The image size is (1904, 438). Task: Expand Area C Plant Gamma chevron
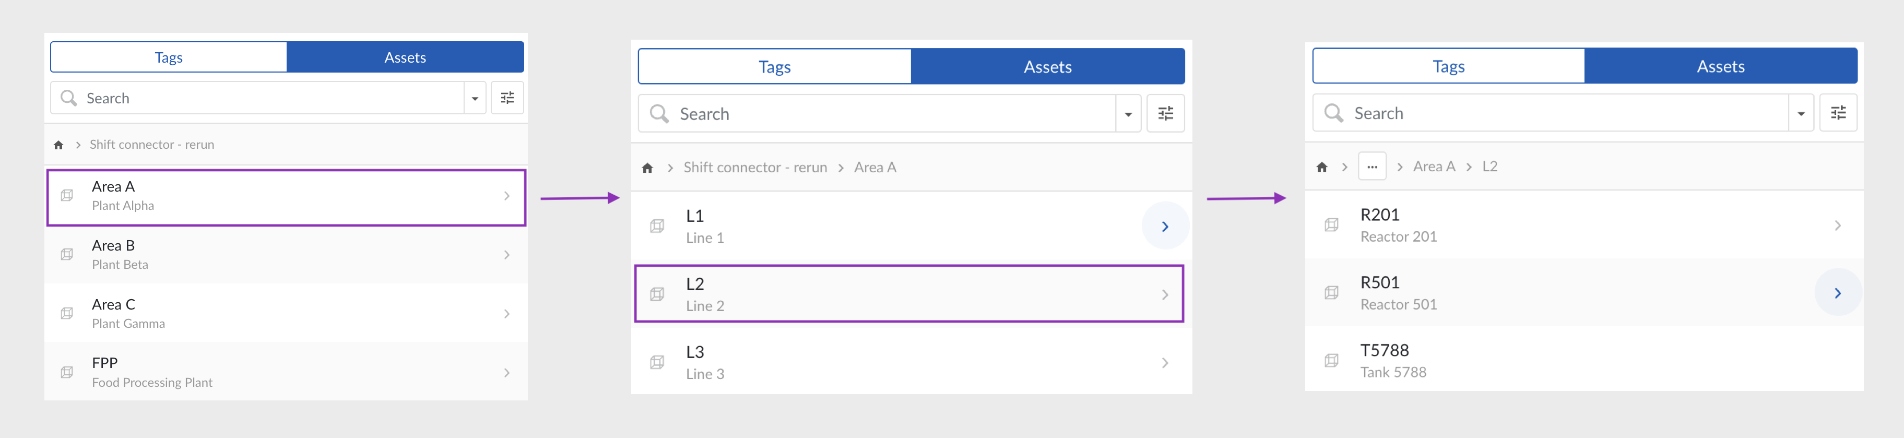tap(506, 314)
